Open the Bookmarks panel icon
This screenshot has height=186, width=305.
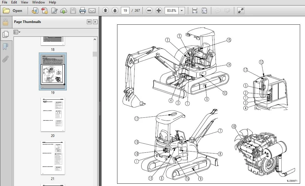point(6,46)
